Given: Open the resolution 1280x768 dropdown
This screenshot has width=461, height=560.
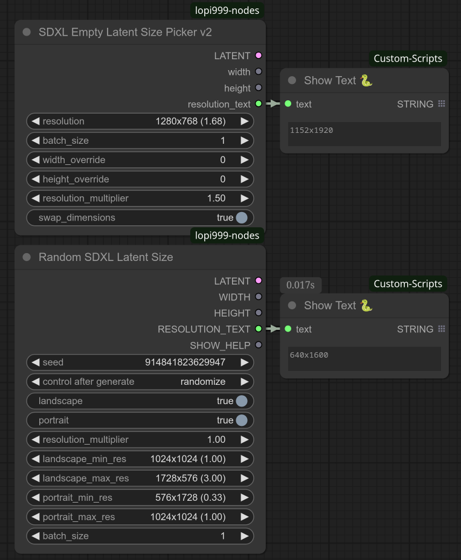Looking at the screenshot, I should 140,121.
